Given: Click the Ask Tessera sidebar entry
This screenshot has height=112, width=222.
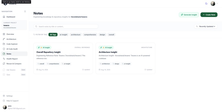Looking at the screenshot, I should pyautogui.click(x=14, y=70).
